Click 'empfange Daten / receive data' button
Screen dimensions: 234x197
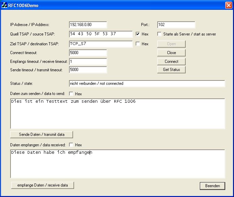point(42,185)
